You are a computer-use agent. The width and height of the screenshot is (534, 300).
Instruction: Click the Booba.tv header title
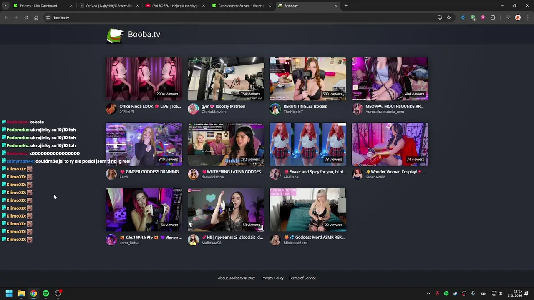click(144, 34)
